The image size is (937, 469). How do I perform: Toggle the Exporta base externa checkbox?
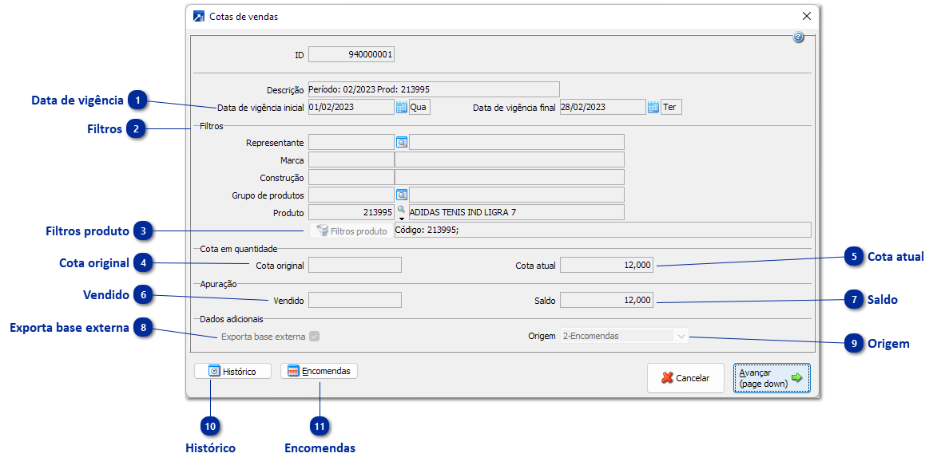click(x=315, y=337)
